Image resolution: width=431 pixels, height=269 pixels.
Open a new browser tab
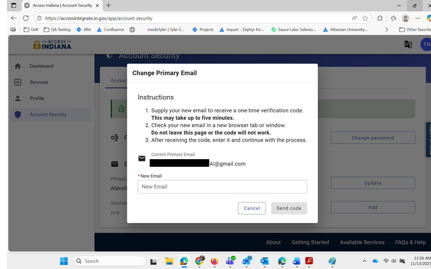(x=109, y=5)
